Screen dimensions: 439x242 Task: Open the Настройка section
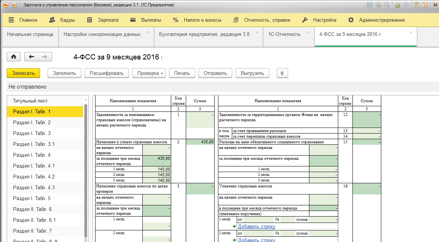point(319,20)
